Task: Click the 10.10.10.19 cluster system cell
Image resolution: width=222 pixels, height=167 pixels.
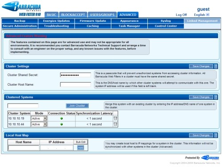Action: tap(19, 119)
